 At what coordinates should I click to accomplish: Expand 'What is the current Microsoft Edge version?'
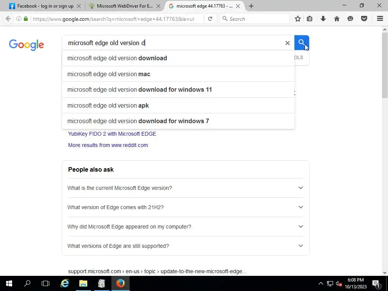click(x=186, y=188)
